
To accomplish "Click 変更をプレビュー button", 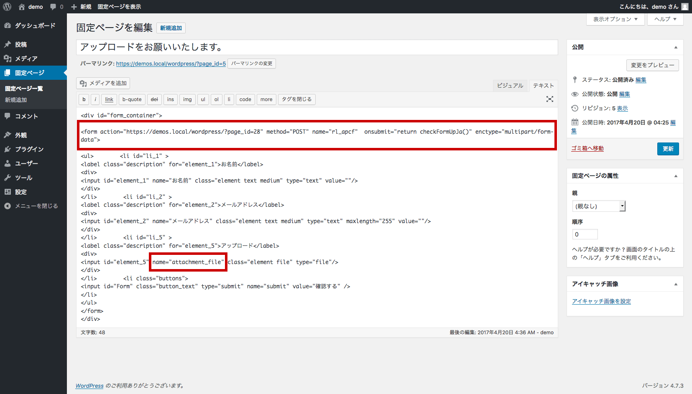I will [652, 65].
